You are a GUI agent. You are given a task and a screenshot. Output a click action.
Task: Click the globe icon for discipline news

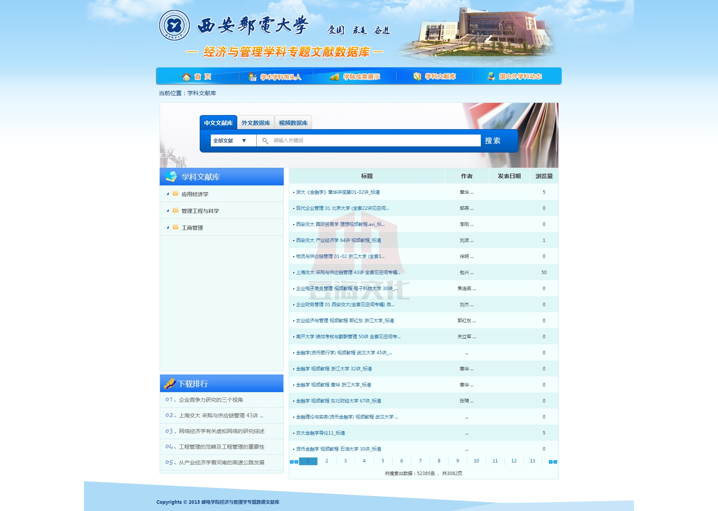[491, 76]
